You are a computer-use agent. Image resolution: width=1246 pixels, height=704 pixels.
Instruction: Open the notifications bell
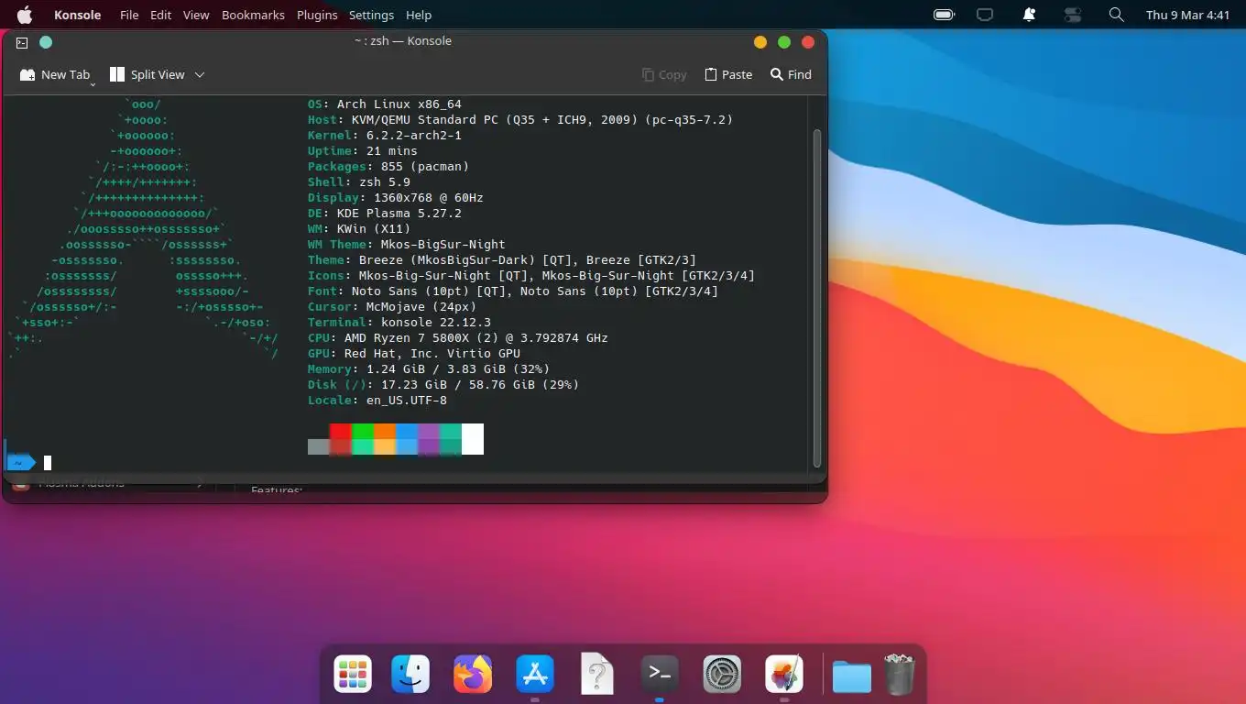[x=1029, y=15]
